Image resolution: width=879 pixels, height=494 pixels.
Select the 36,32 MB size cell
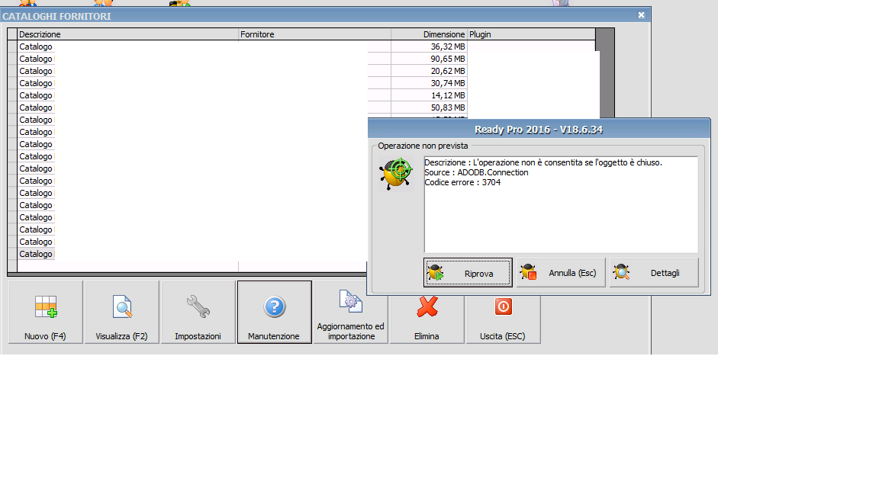click(x=429, y=47)
